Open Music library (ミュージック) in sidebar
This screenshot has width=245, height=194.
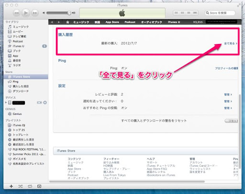pos(21,27)
